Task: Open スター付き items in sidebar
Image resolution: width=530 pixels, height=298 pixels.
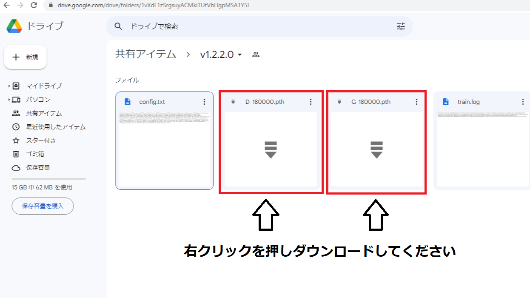Action: pyautogui.click(x=41, y=140)
